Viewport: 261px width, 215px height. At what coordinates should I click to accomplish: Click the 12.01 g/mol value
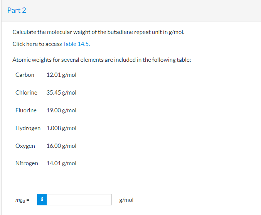[61, 75]
